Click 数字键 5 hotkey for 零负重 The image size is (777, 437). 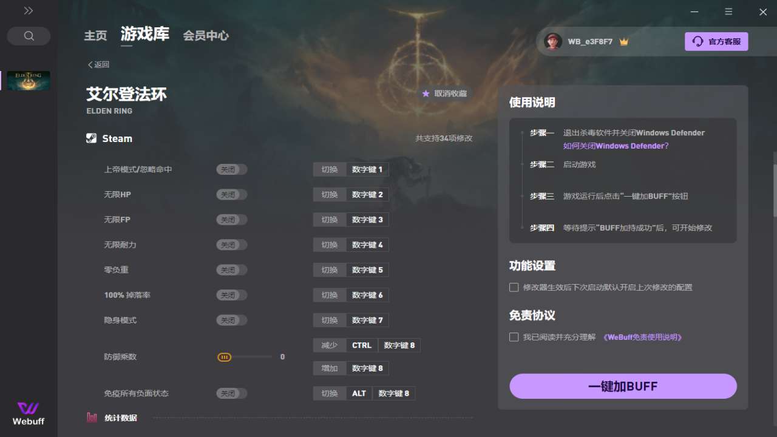(x=367, y=269)
